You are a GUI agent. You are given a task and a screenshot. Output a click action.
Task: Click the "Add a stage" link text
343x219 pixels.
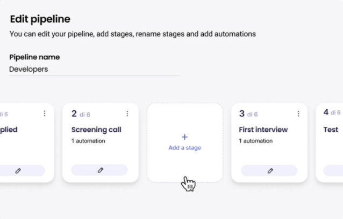(185, 148)
